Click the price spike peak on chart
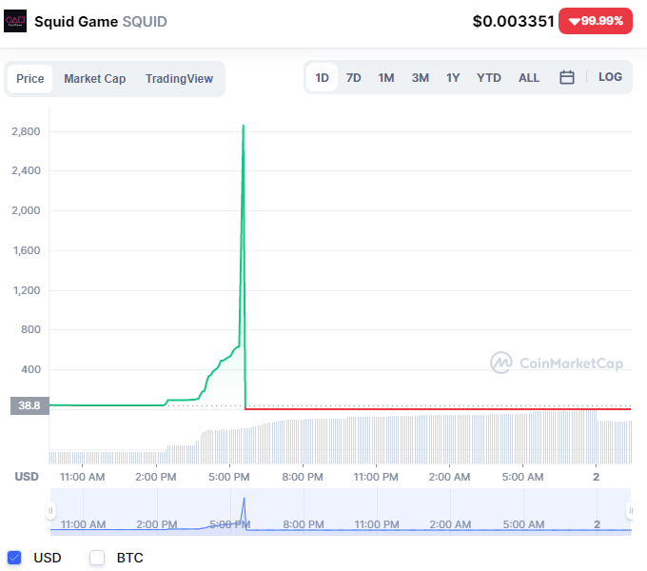This screenshot has height=571, width=647. click(x=244, y=126)
